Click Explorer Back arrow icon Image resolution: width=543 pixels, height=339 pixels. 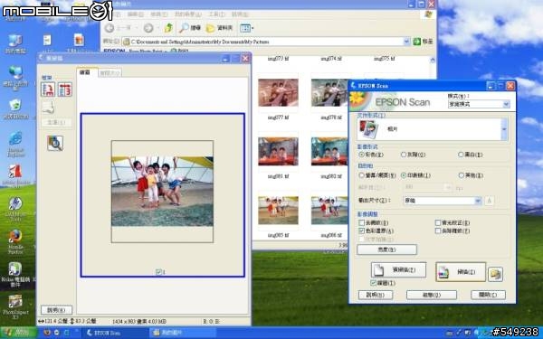pyautogui.click(x=110, y=28)
